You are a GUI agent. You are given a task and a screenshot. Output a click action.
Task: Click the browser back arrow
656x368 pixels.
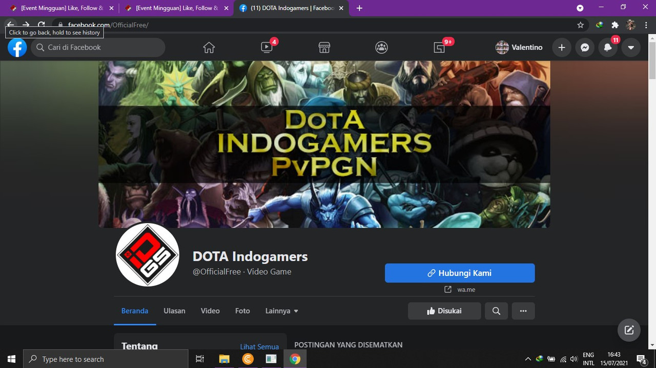[x=11, y=25]
